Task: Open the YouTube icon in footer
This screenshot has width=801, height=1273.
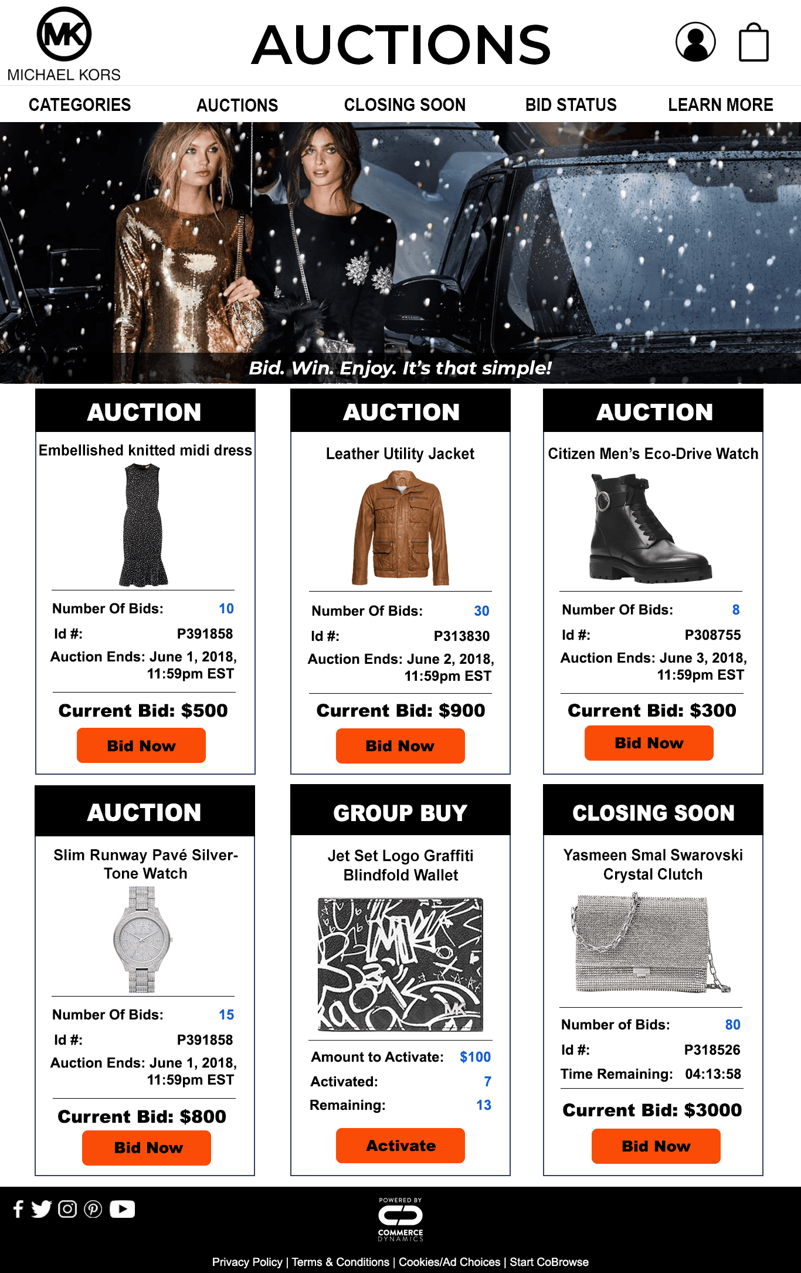Action: pos(122,1209)
